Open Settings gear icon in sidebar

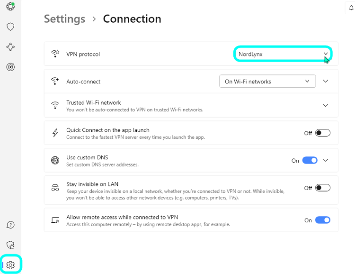10,265
